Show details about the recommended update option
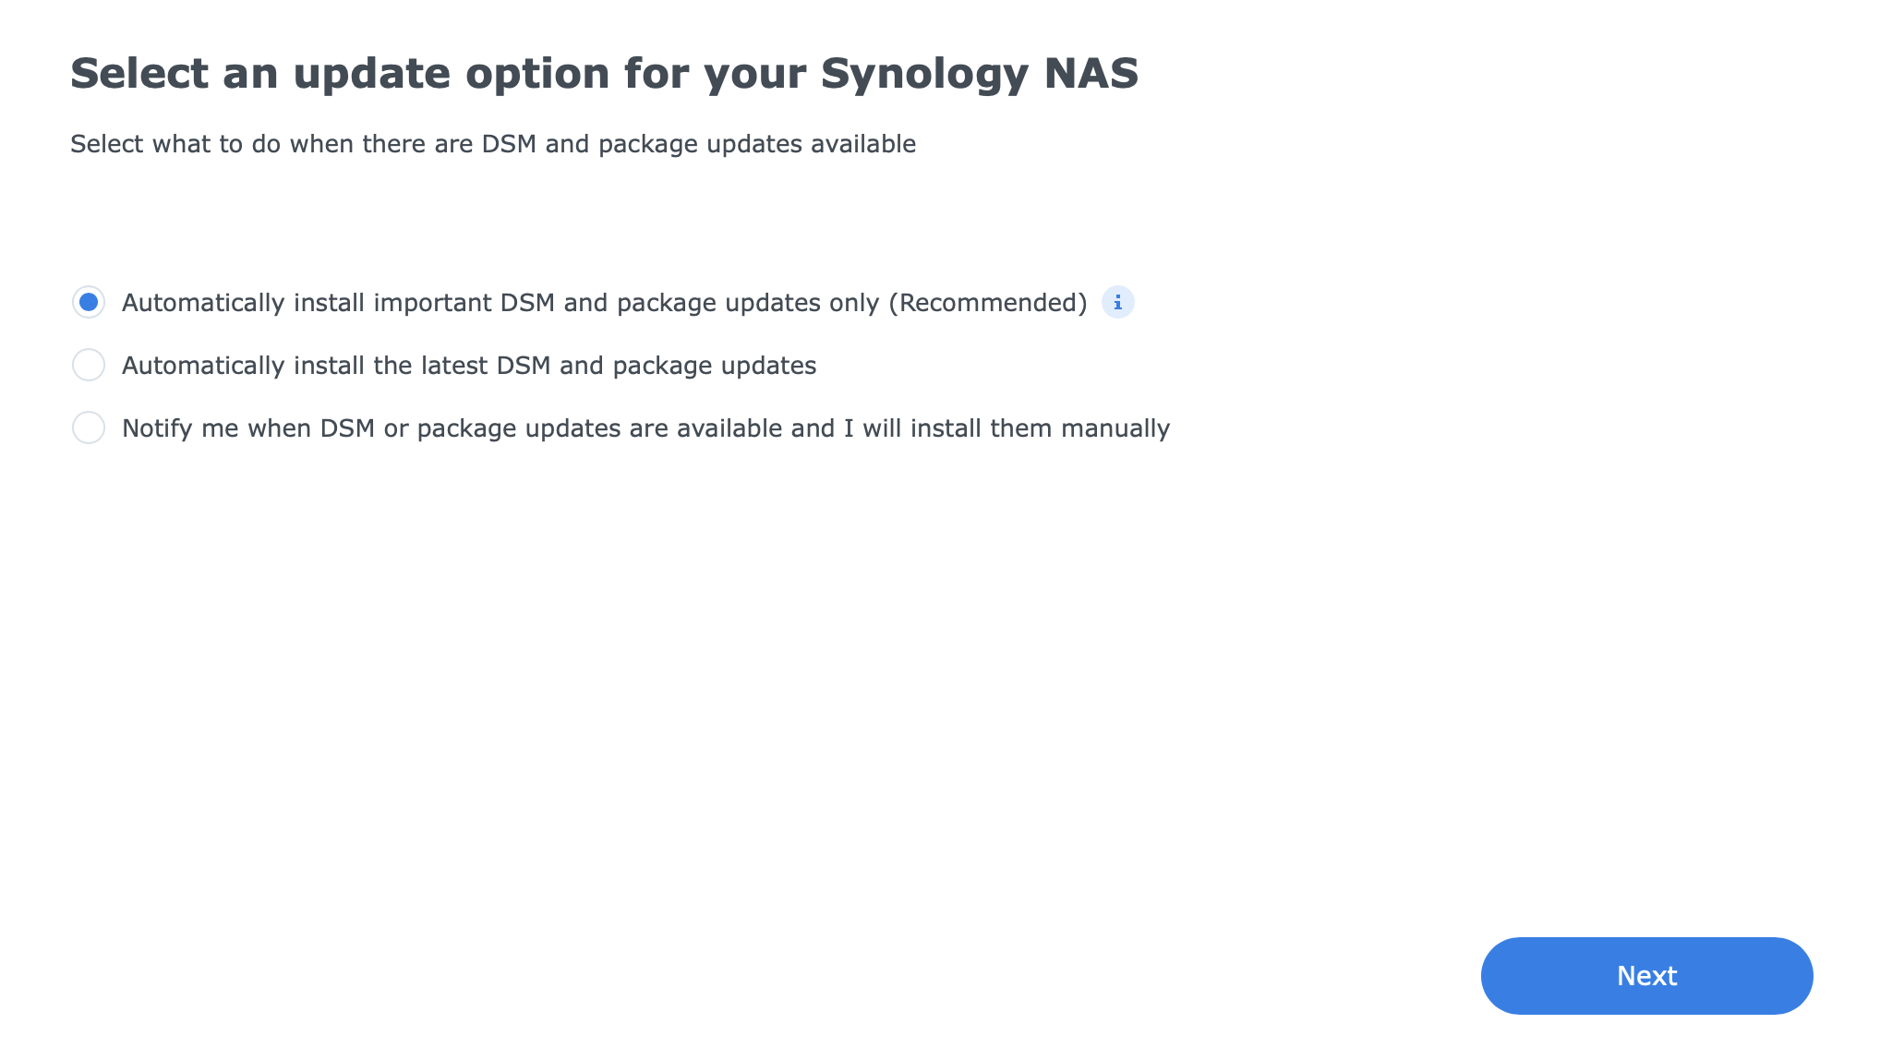 1117,303
